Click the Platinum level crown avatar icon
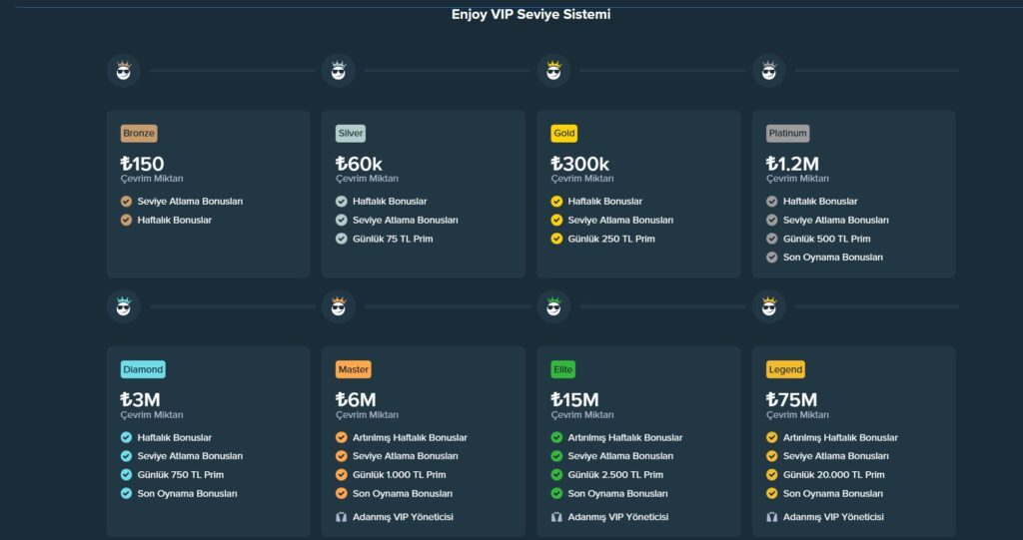Screen dimensions: 1023x540 coord(769,70)
